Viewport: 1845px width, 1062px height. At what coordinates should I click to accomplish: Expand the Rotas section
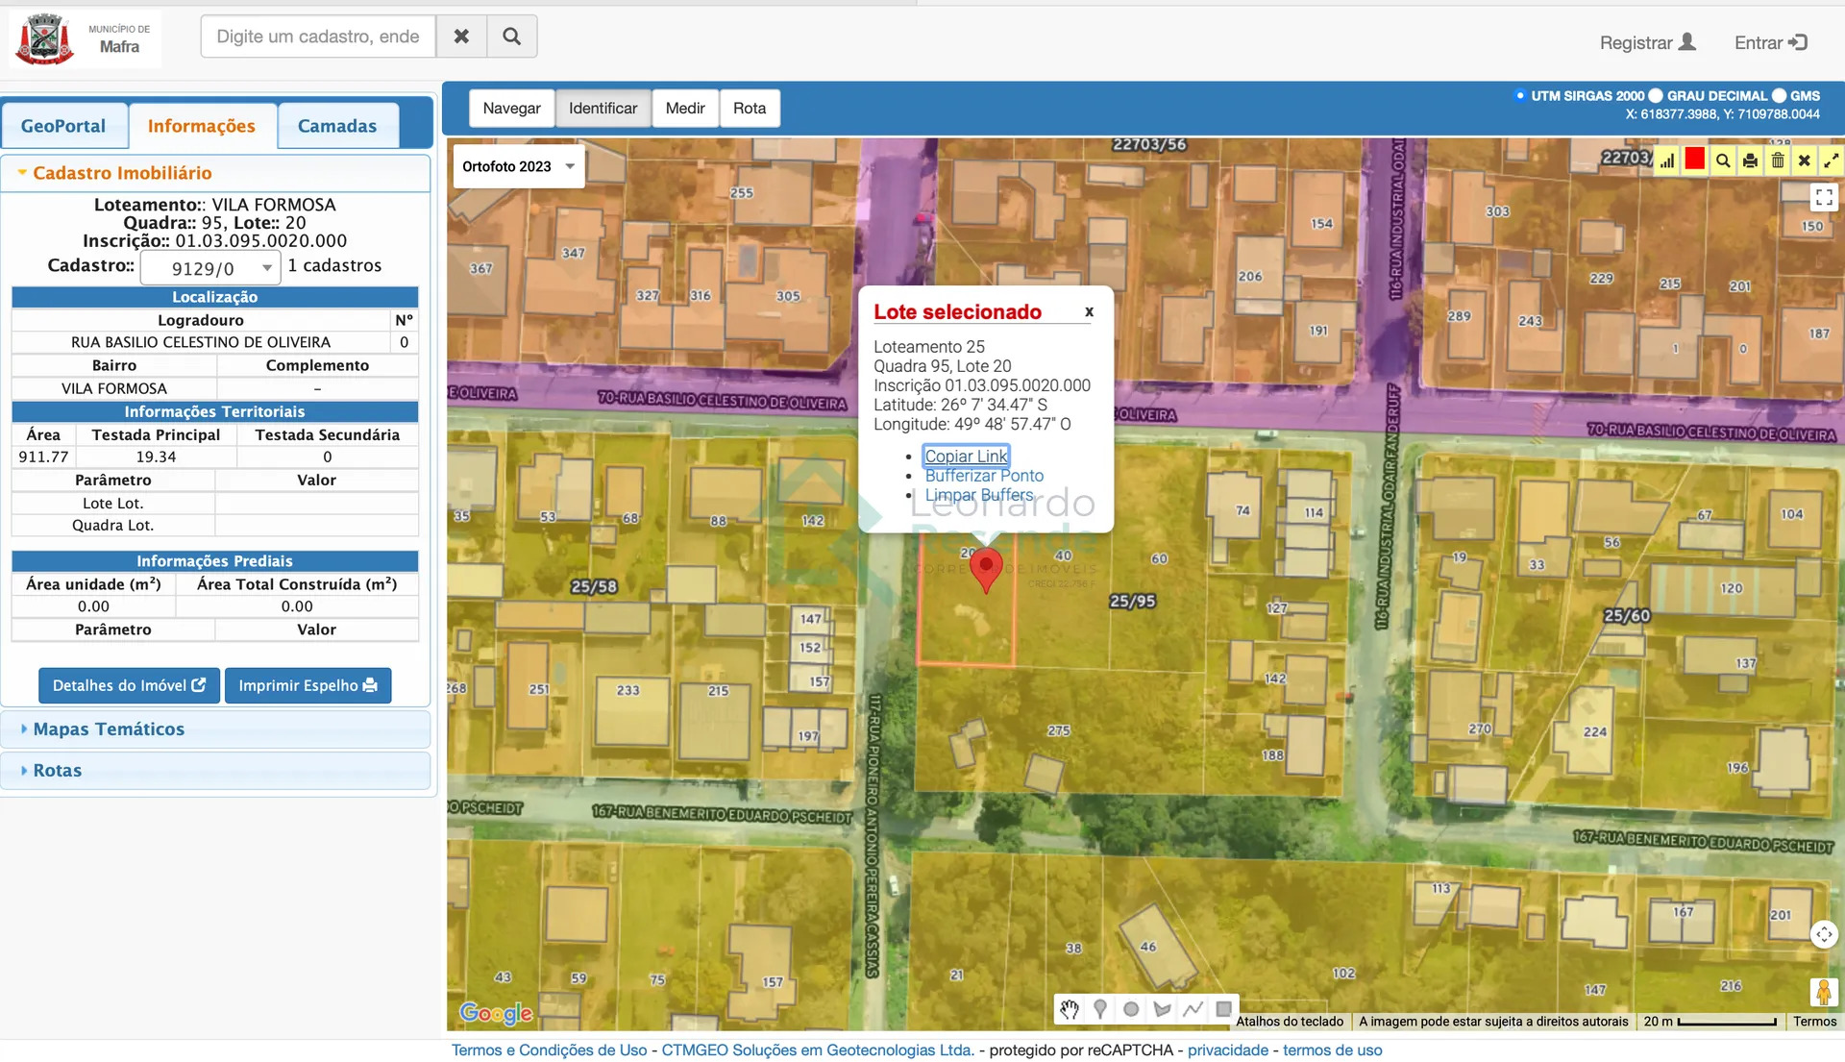pyautogui.click(x=215, y=771)
